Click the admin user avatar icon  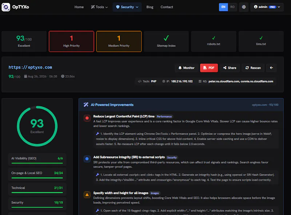pyautogui.click(x=256, y=7)
